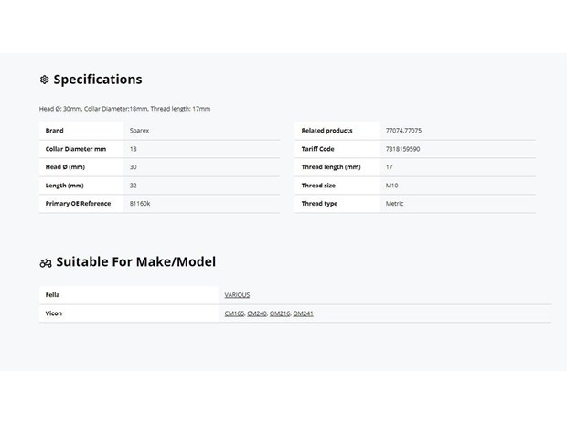Open the CM165 Vicon model link
The image size is (567, 425).
234,313
